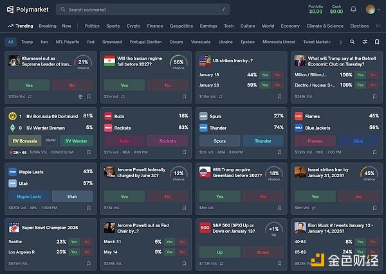386x274 pixels.
Task: Bookmark the Iranian regime fall market
Action: [184, 97]
